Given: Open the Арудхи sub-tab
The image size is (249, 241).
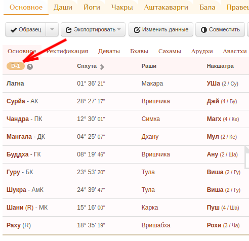Looking at the screenshot, I should coord(202,51).
